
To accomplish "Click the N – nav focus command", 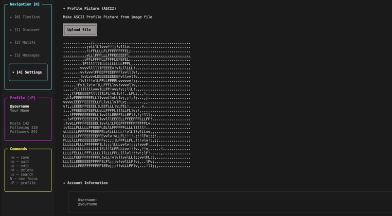I will 24,179.
